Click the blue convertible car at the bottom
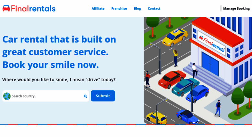The width and height of the screenshot is (252, 137). [187, 117]
